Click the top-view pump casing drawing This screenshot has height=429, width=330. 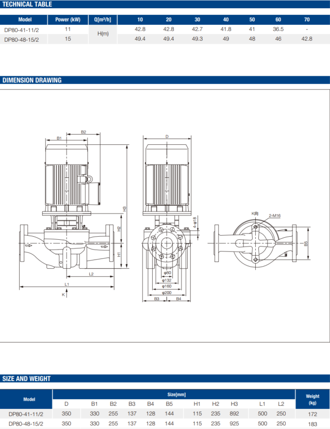[x=255, y=242]
